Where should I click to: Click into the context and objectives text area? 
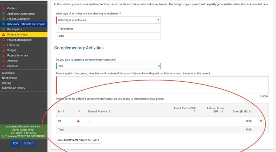click(162, 85)
